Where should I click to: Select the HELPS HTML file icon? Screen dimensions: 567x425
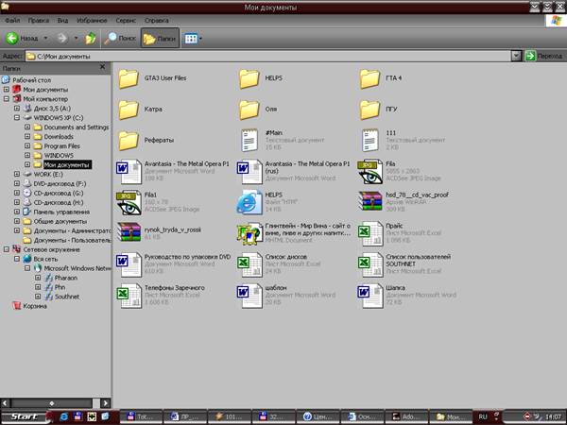click(x=249, y=200)
